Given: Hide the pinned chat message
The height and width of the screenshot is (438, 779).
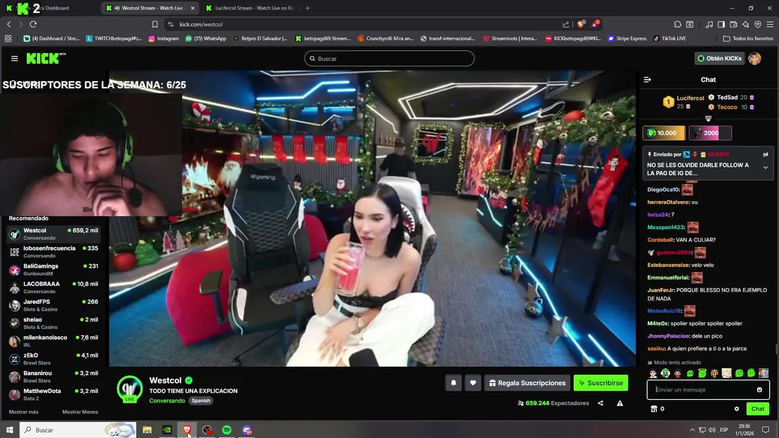Looking at the screenshot, I should pos(766,155).
